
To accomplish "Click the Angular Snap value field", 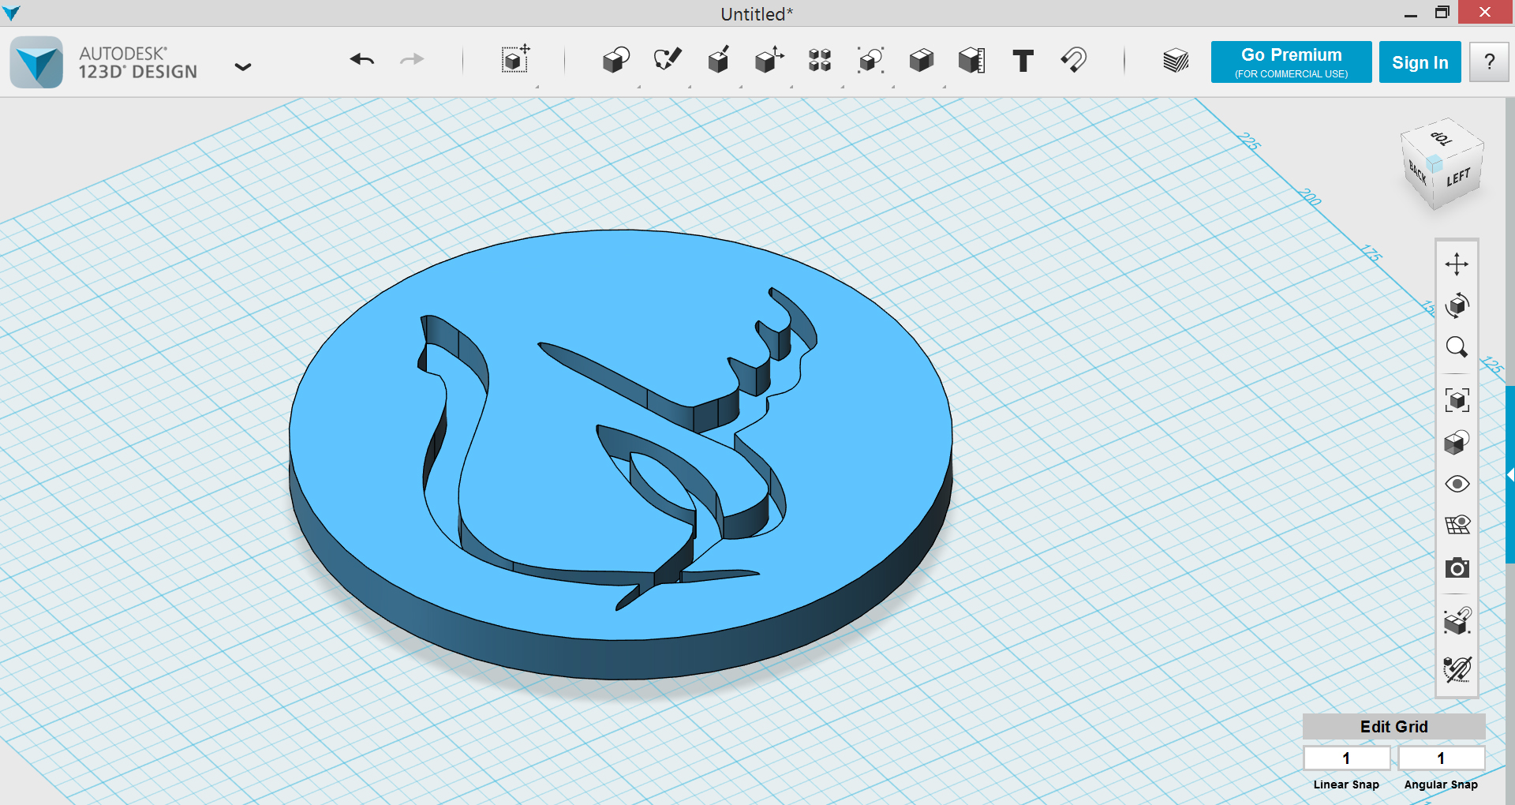I will tap(1441, 758).
